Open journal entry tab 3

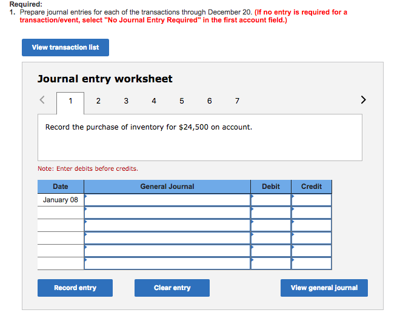(126, 101)
